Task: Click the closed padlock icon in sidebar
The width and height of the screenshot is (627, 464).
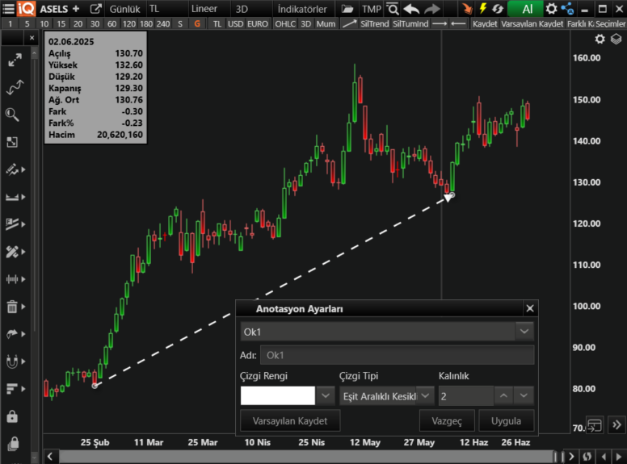Action: pos(12,416)
